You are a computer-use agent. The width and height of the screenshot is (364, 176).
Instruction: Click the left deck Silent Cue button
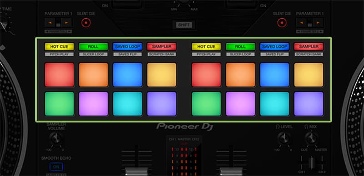click(86, 23)
